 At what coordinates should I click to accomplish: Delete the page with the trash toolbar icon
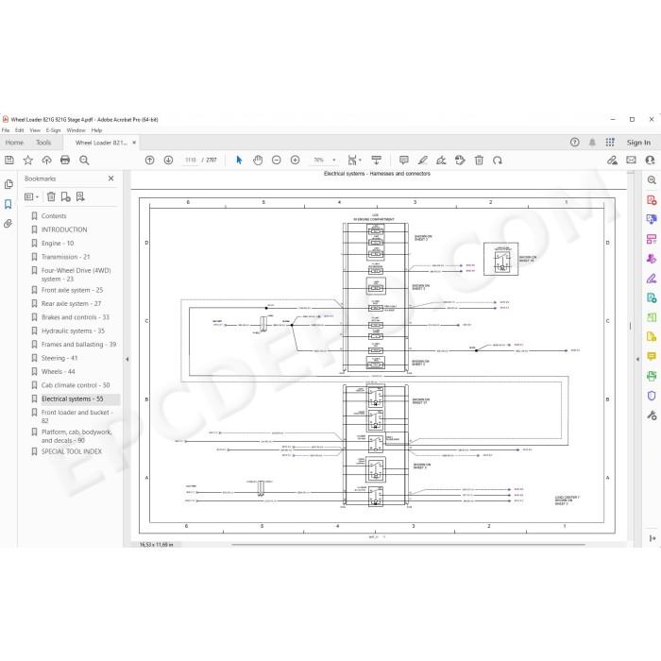tap(479, 161)
